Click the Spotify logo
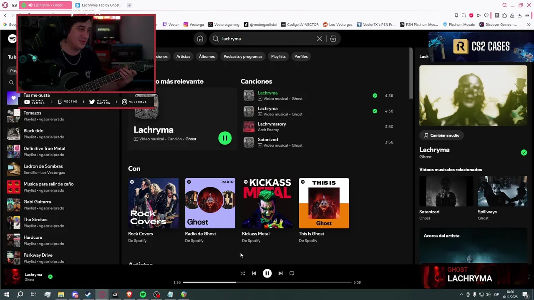This screenshot has height=300, width=534. (x=12, y=39)
